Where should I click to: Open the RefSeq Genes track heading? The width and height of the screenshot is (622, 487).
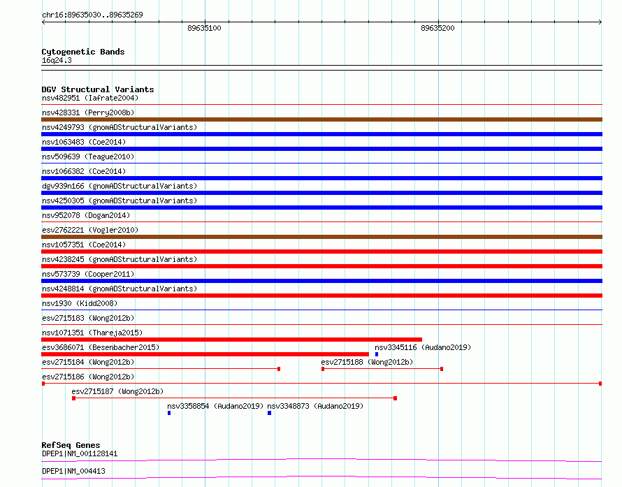(71, 445)
